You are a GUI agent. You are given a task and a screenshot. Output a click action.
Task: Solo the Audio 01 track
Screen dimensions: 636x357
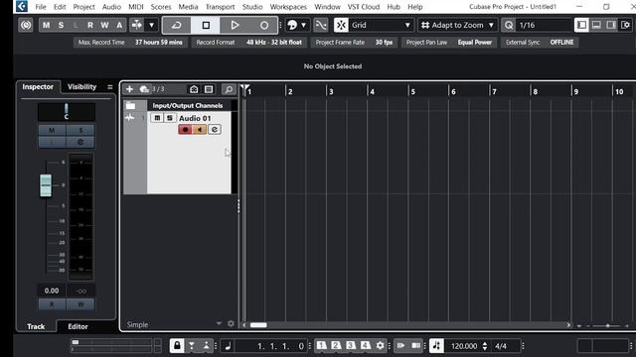[170, 118]
